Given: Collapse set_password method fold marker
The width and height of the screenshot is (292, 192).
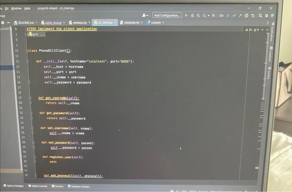Looking at the screenshot, I should (33, 142).
